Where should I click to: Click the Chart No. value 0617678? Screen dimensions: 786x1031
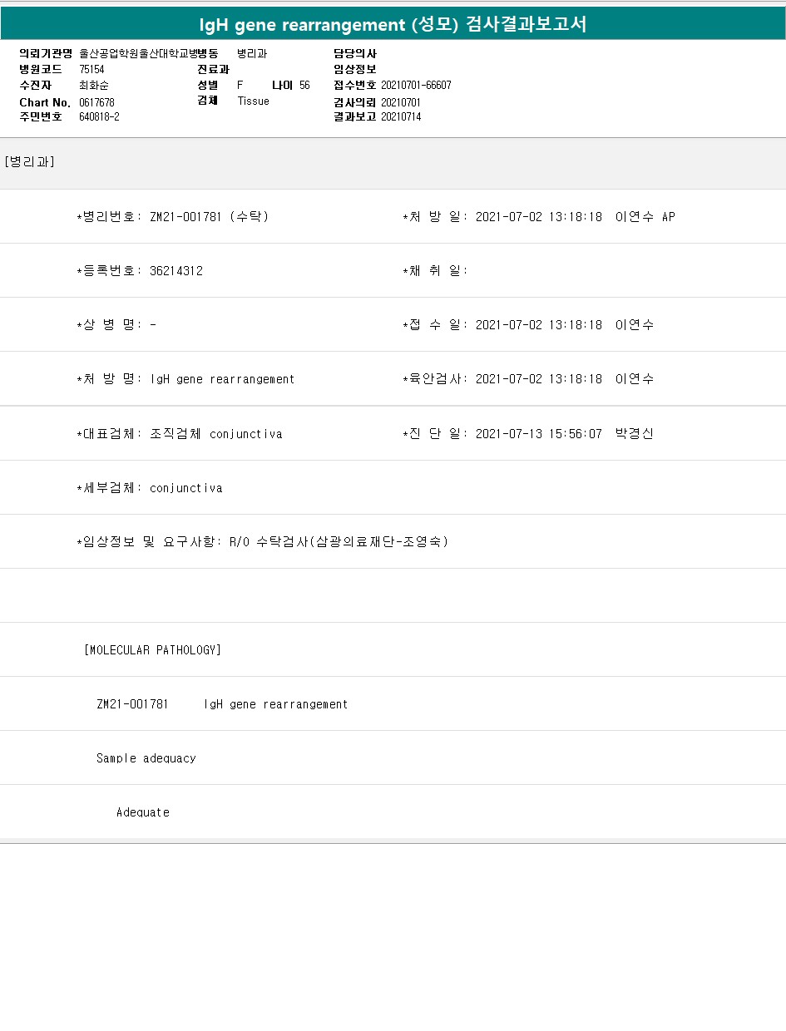[96, 101]
